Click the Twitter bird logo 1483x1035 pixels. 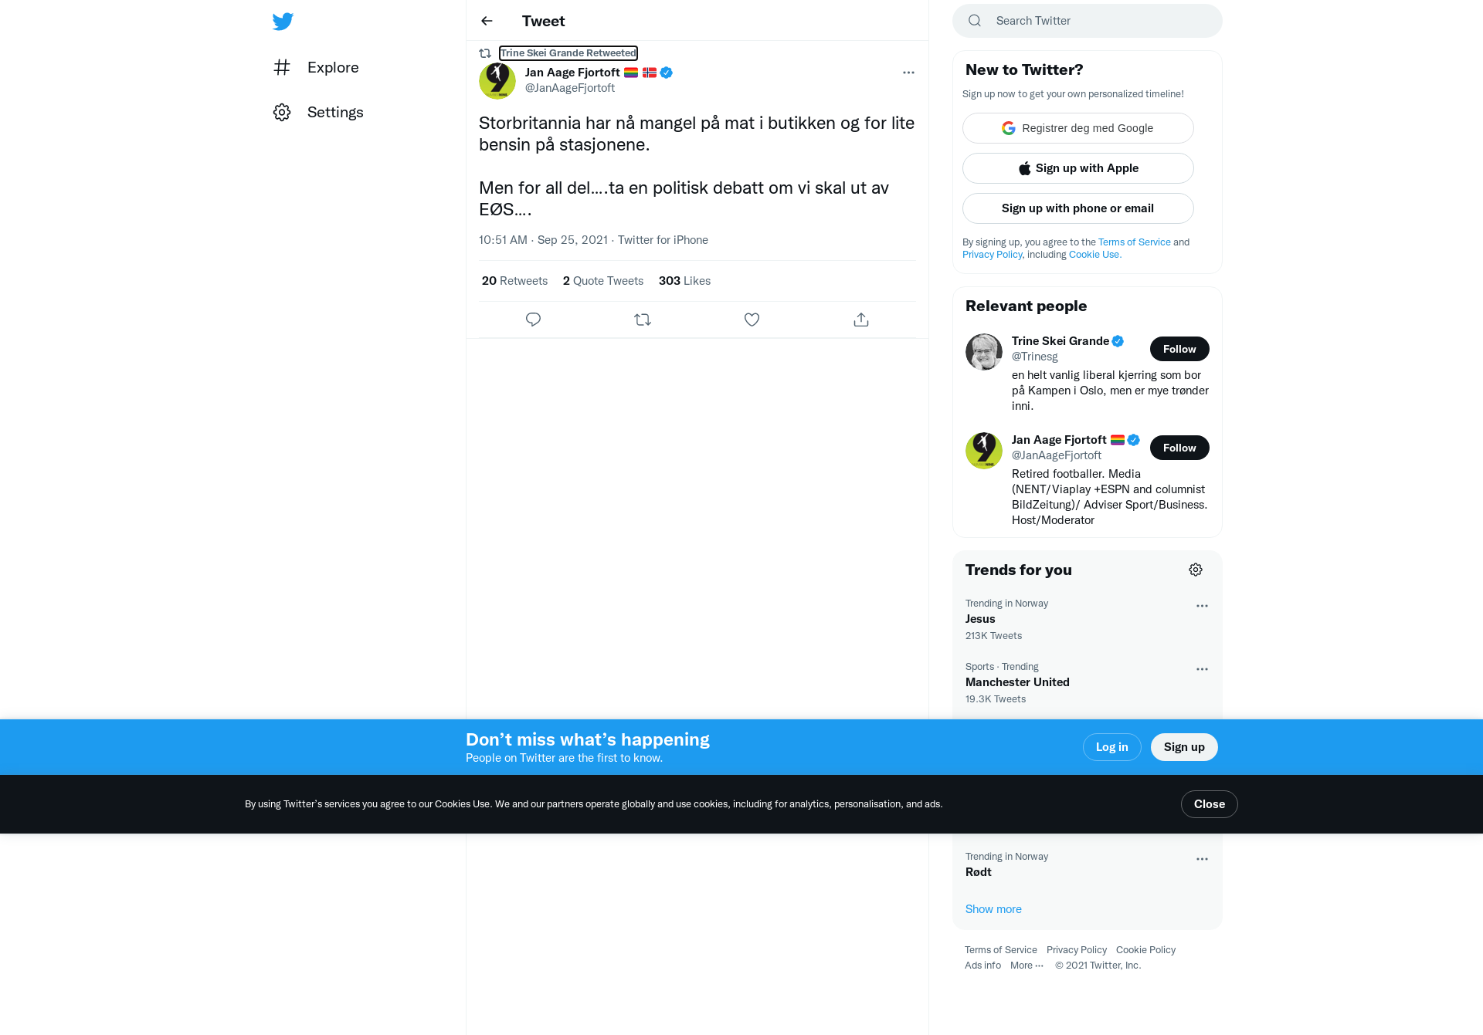click(x=283, y=22)
